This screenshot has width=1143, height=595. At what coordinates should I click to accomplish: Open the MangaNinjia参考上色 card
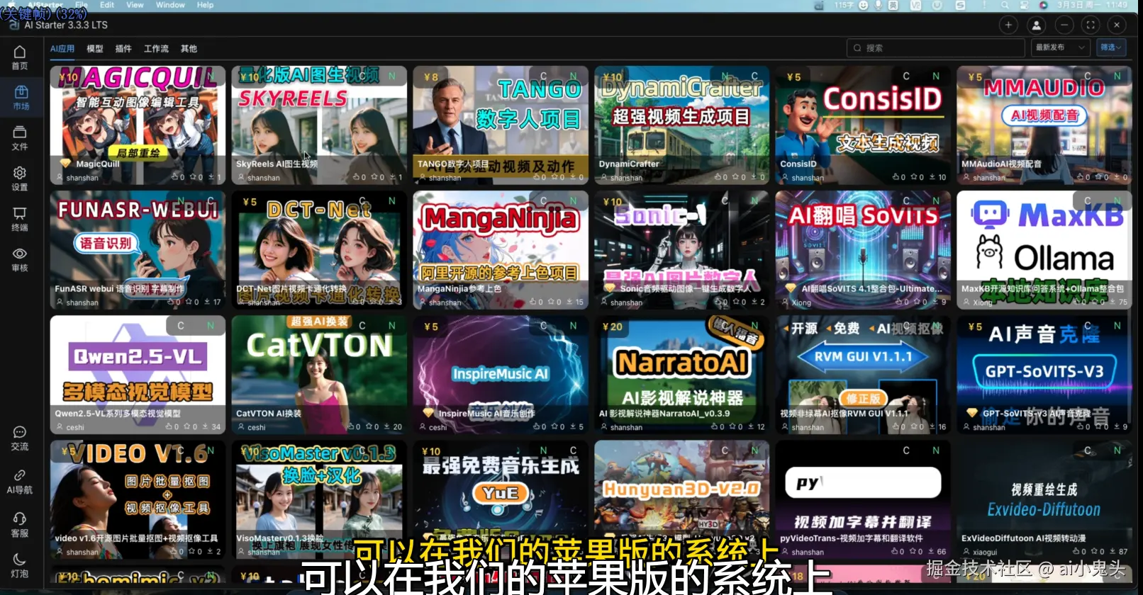tap(501, 250)
